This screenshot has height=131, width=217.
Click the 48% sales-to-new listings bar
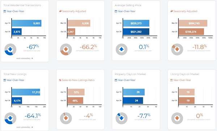75,101
